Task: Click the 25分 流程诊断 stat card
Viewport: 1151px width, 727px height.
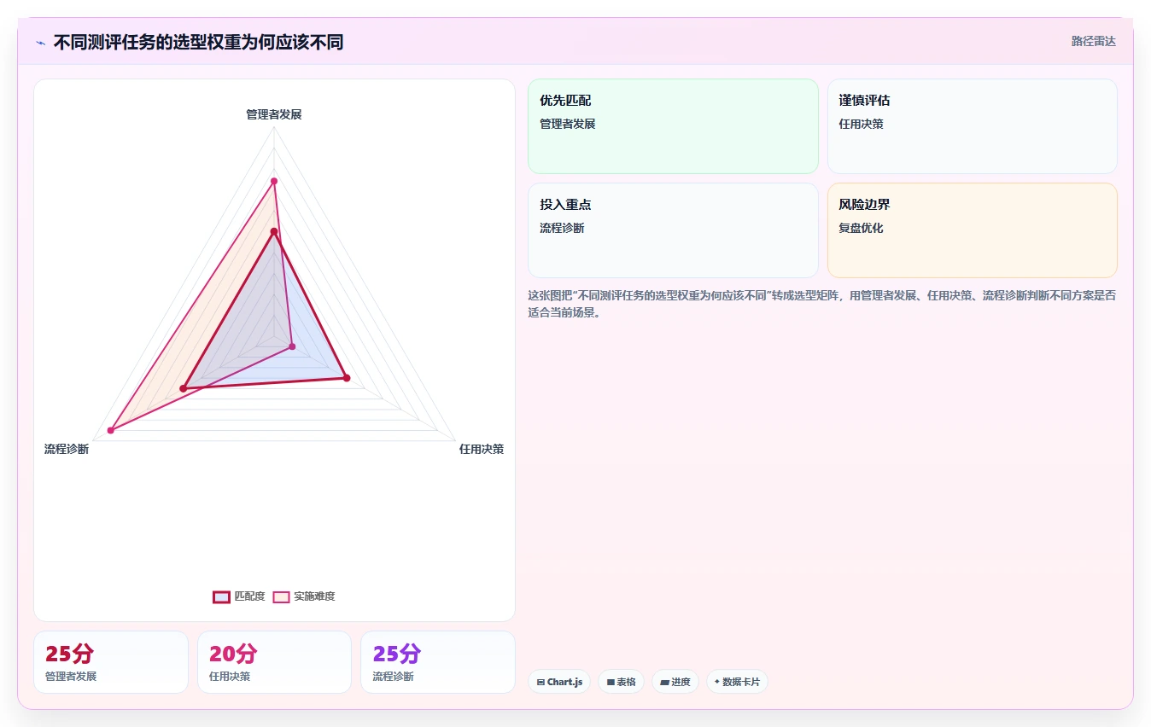Action: point(438,662)
